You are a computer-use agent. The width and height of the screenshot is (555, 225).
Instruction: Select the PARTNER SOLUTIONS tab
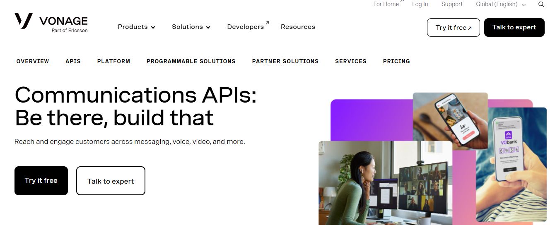(x=285, y=61)
